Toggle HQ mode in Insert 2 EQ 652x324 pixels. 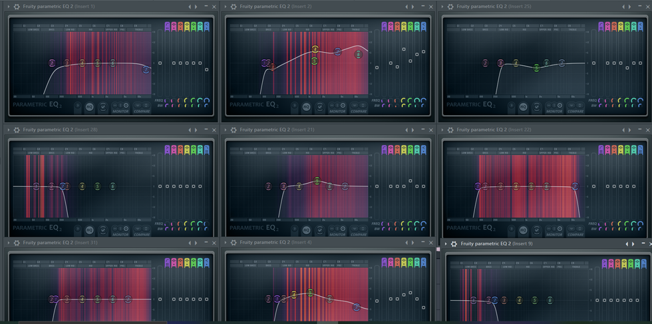(306, 106)
